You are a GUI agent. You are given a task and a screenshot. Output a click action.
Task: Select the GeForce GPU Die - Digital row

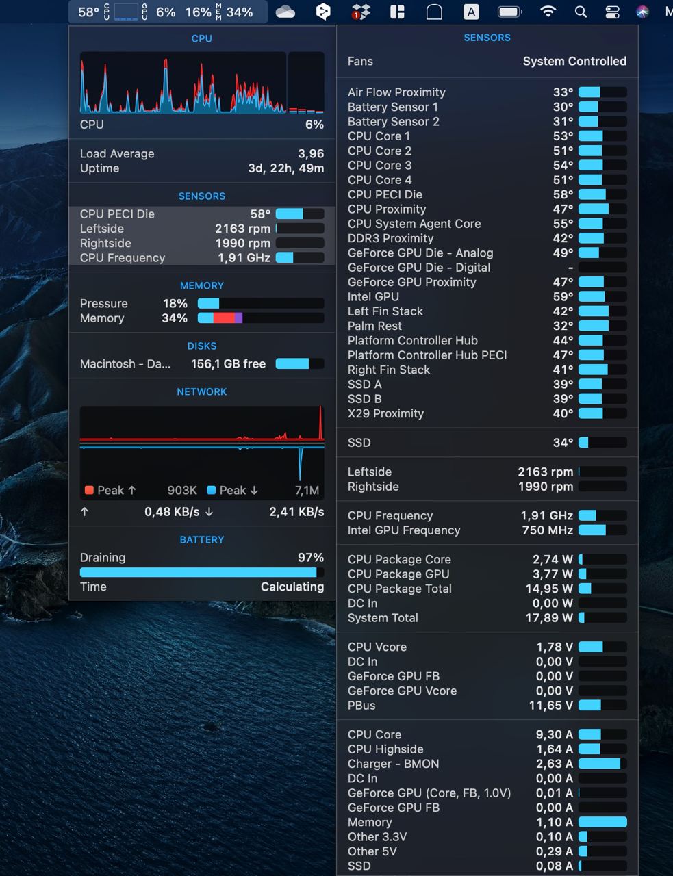[487, 268]
